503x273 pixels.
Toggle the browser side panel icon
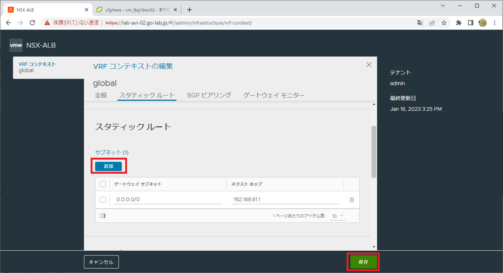(x=470, y=23)
